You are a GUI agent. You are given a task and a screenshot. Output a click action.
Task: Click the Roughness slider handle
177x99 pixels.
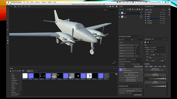[x=150, y=79]
